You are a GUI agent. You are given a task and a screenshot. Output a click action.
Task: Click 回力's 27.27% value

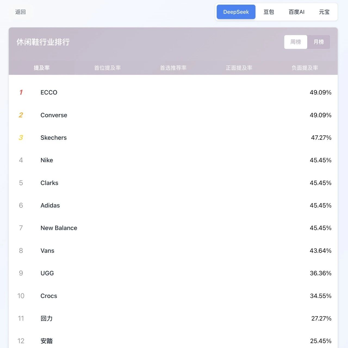click(x=321, y=318)
